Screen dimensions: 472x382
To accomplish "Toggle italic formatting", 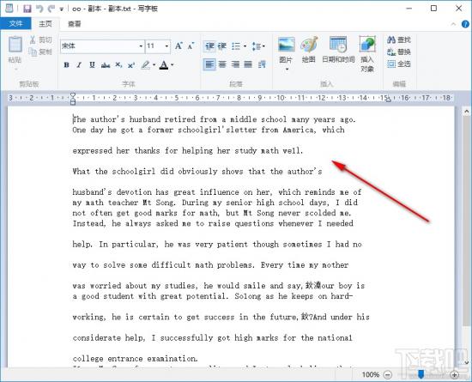I will coord(79,65).
